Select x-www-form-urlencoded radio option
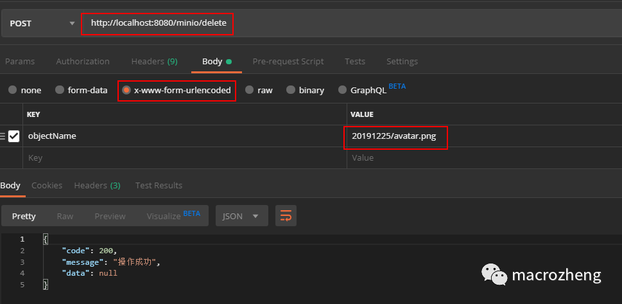 point(126,90)
